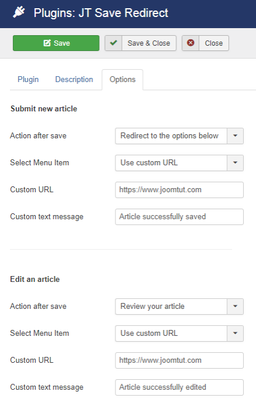Click the Close button label

point(214,43)
